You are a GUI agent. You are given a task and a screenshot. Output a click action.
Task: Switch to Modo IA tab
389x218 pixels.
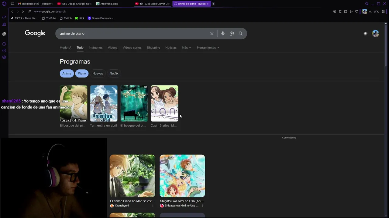click(65, 48)
